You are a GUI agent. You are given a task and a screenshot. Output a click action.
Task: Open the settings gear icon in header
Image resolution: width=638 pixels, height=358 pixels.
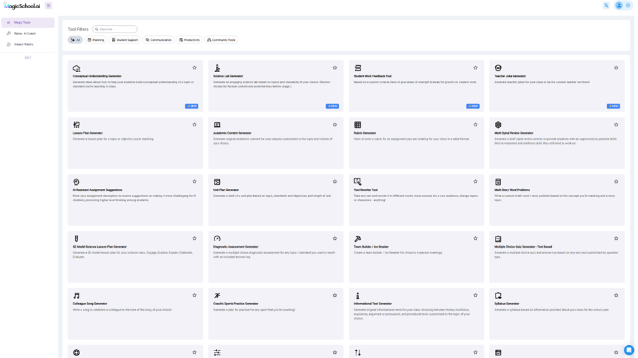click(628, 5)
